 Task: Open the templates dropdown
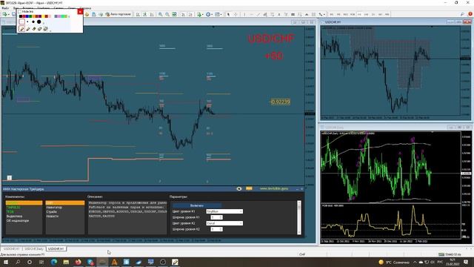click(218, 14)
